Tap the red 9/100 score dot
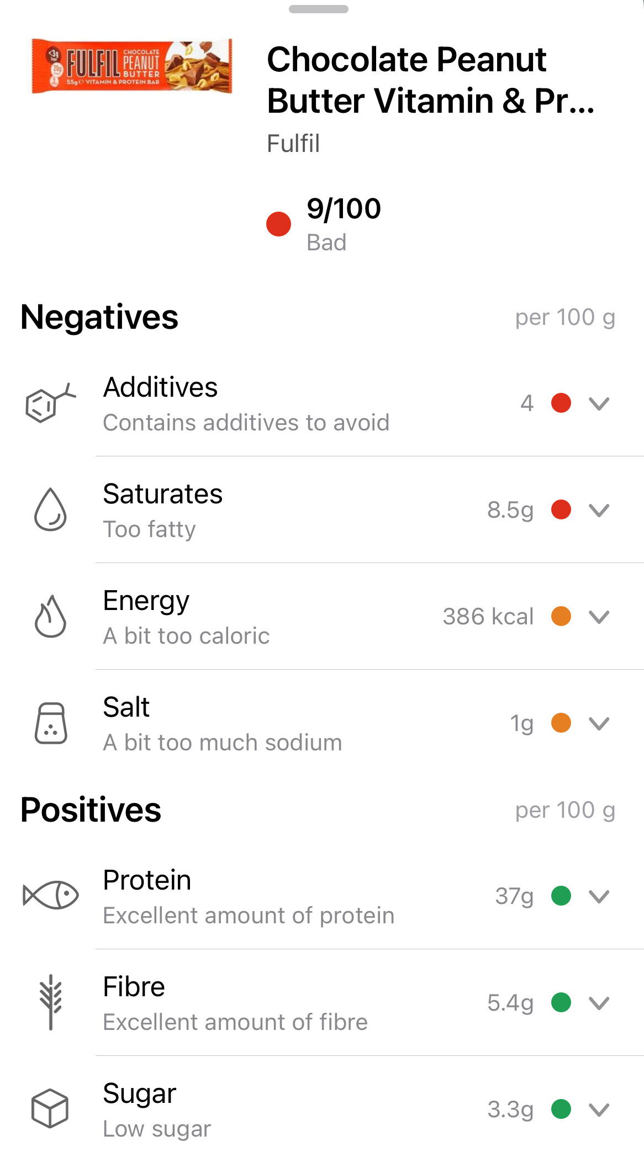The image size is (644, 1162). tap(278, 224)
